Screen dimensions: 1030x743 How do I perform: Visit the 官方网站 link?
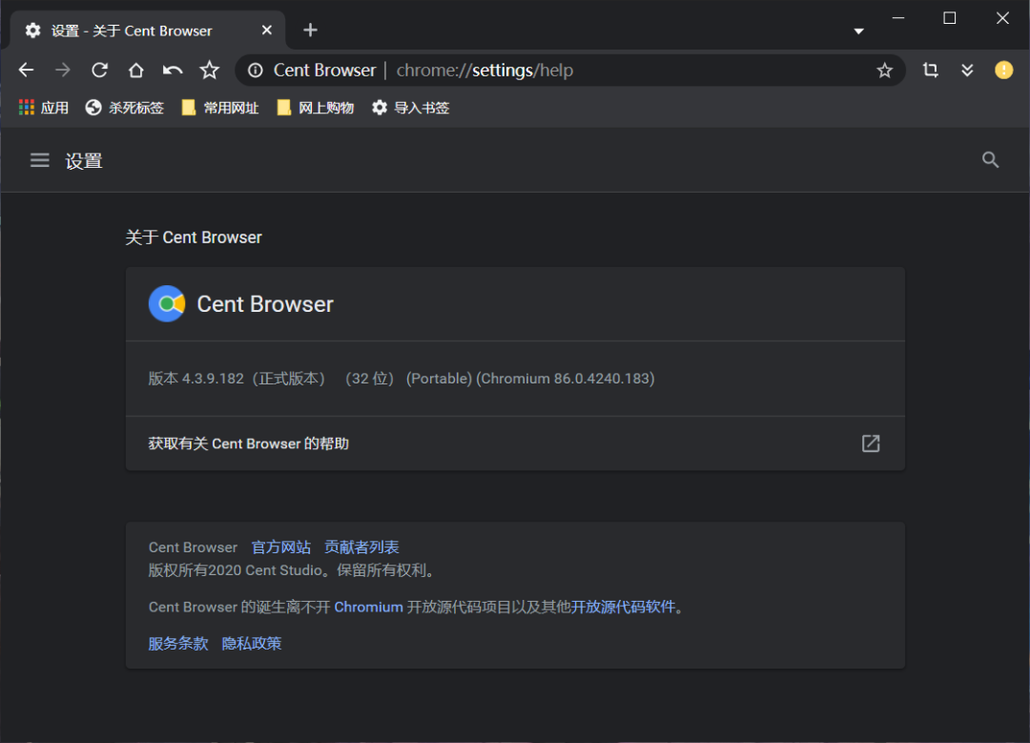279,547
